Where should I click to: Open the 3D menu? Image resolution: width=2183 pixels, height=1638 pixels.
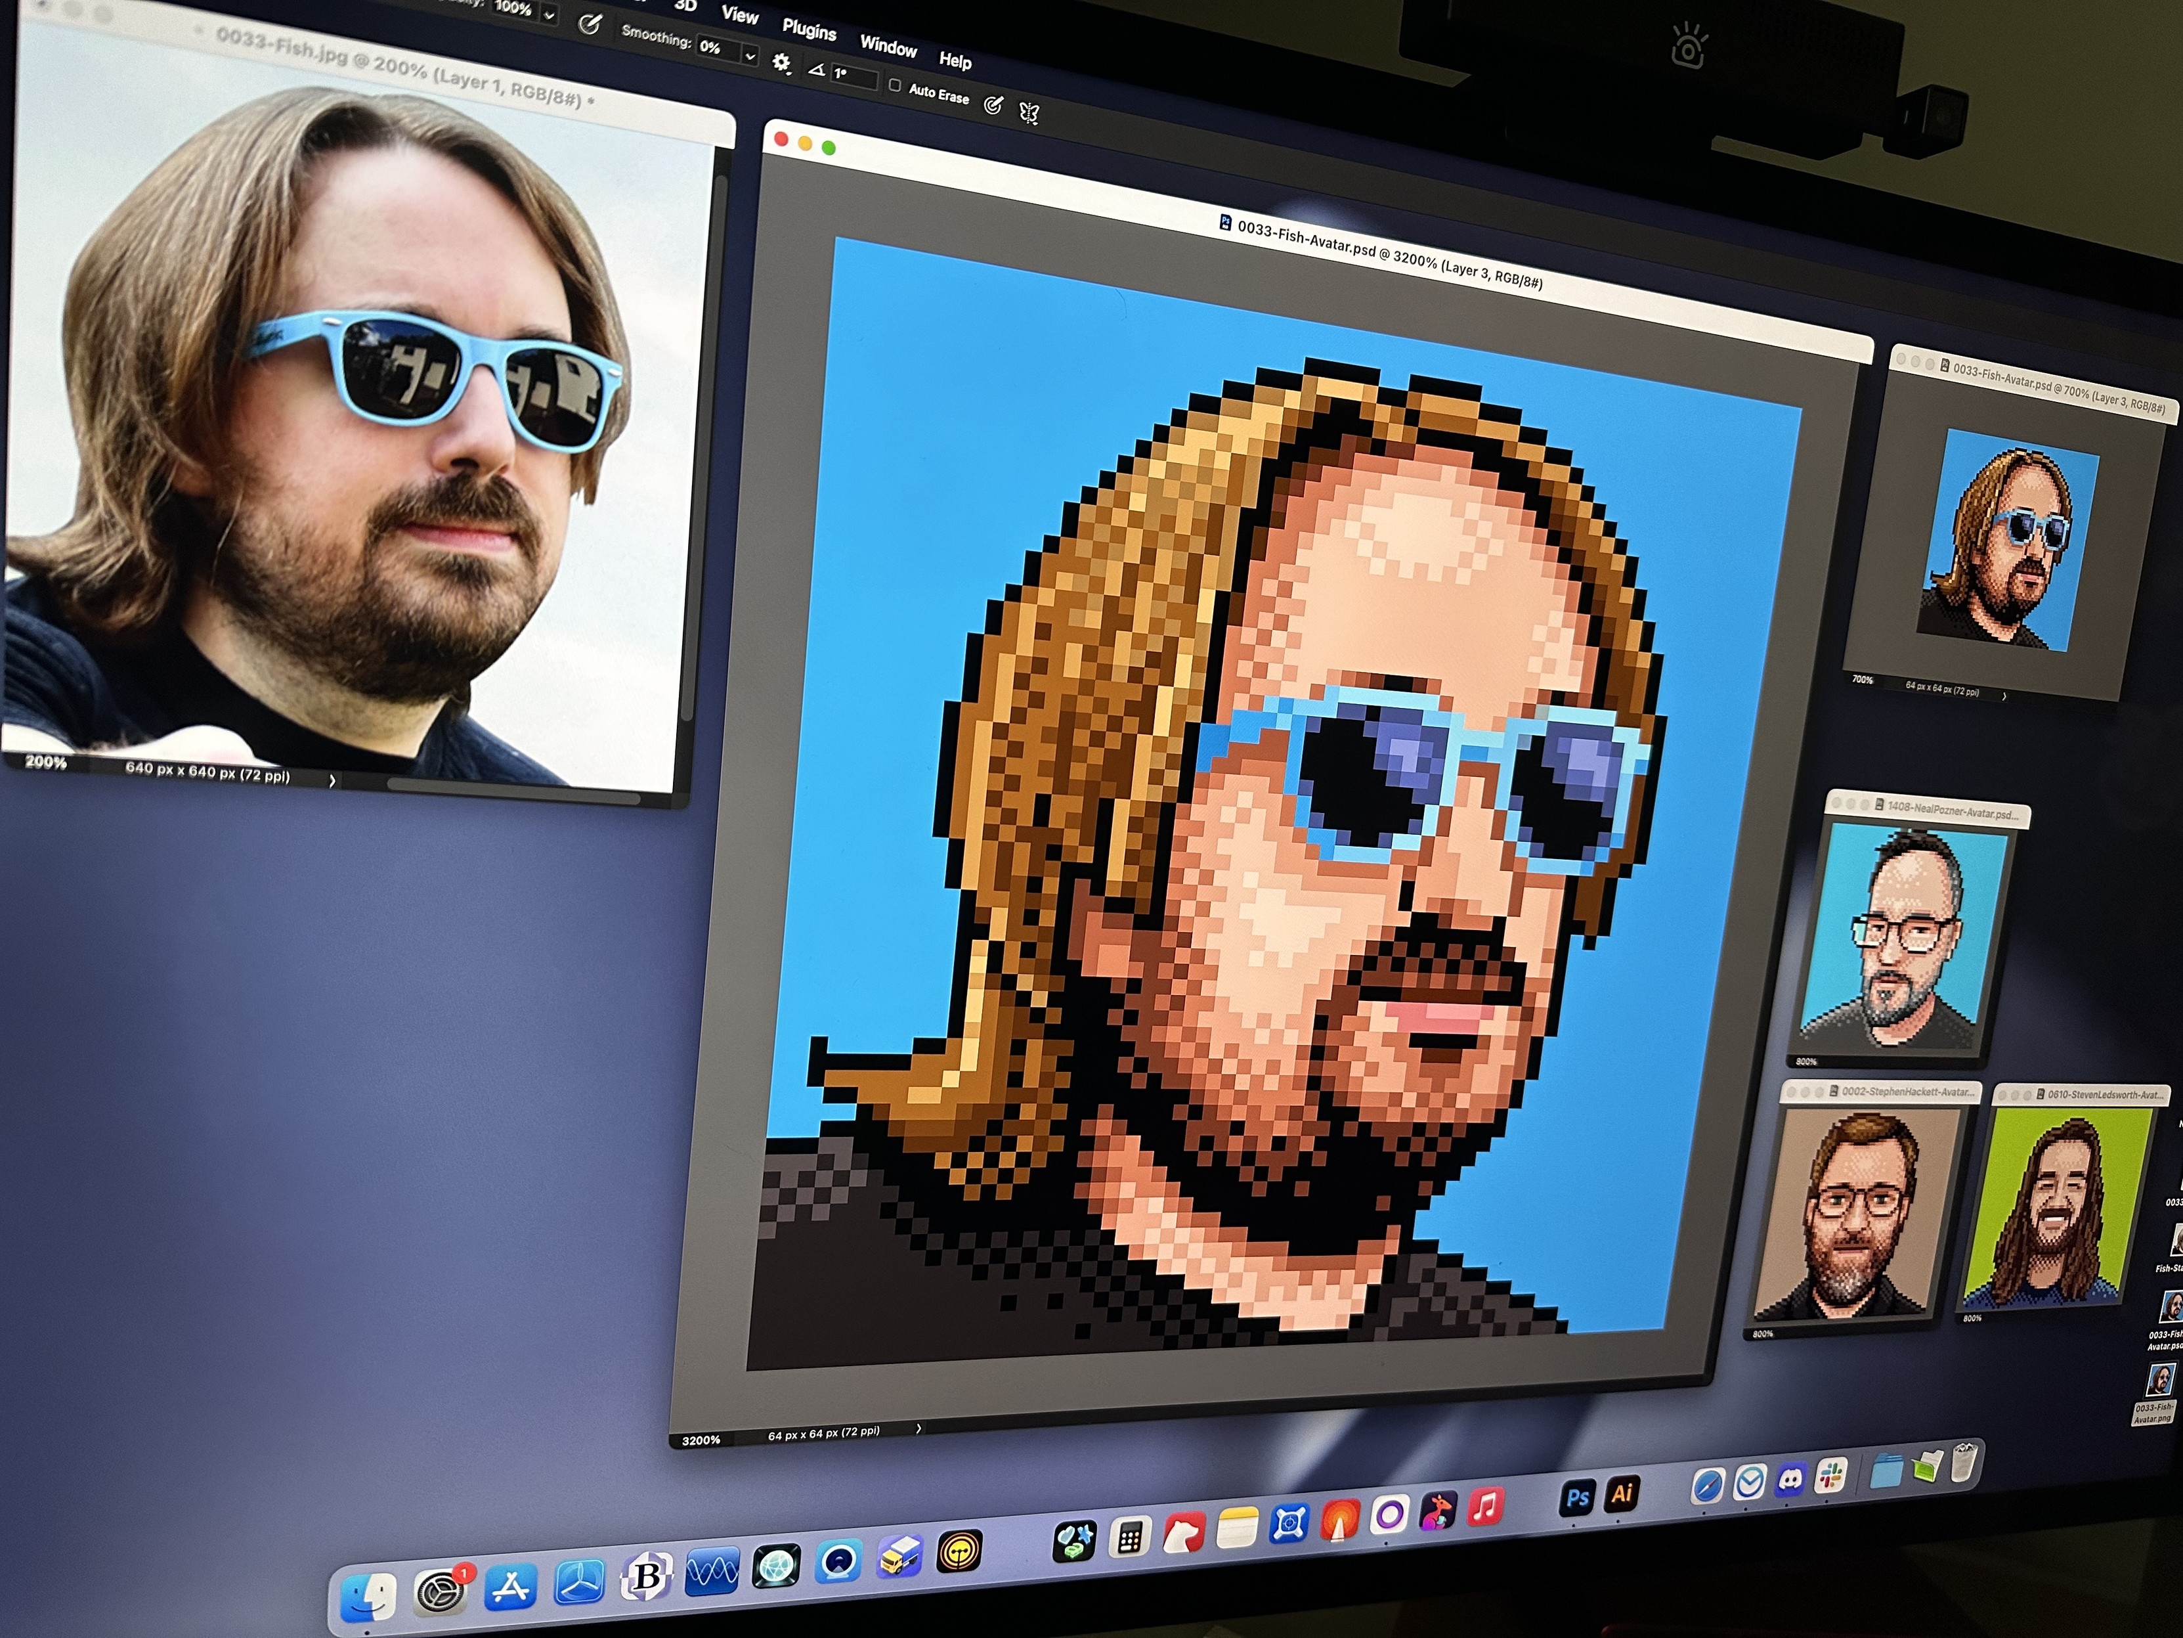[685, 5]
